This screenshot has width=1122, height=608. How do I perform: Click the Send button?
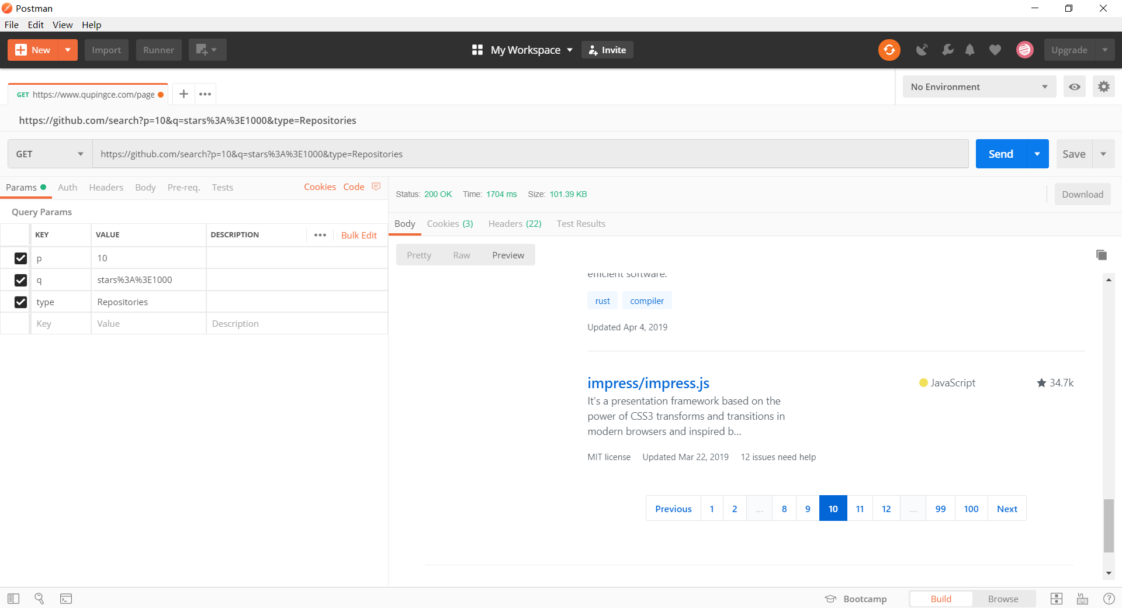point(1000,154)
